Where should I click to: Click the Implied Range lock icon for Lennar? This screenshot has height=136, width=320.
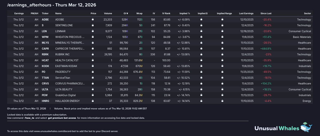[x=224, y=31]
